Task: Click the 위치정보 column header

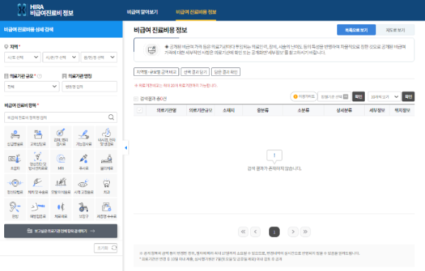Action: click(x=402, y=110)
